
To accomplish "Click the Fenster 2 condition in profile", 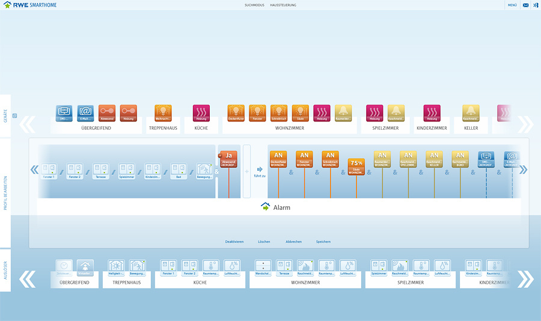I will [x=75, y=171].
